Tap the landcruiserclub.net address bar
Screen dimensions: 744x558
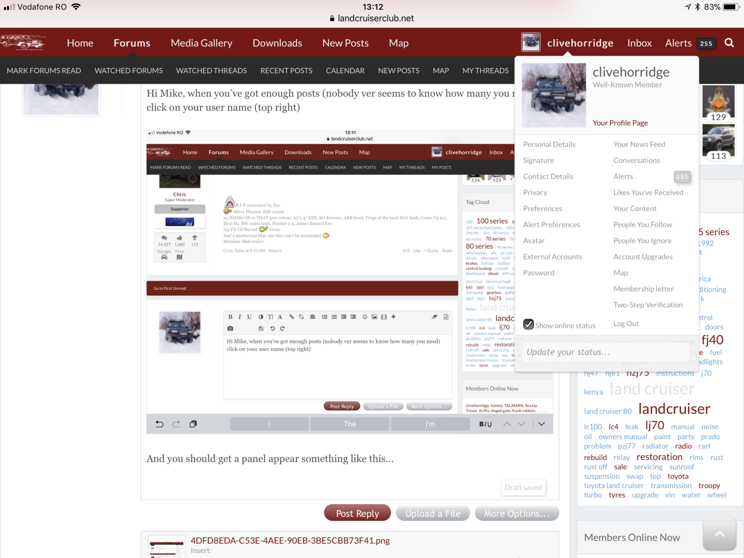point(372,18)
